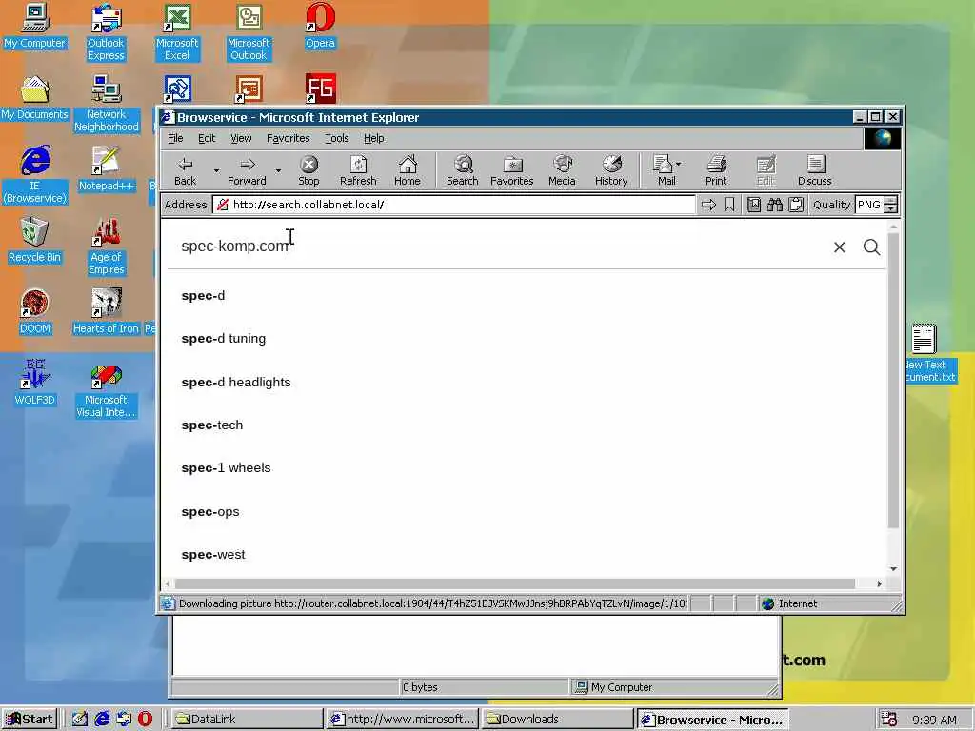Select the spec-west suggestion

pyautogui.click(x=213, y=555)
